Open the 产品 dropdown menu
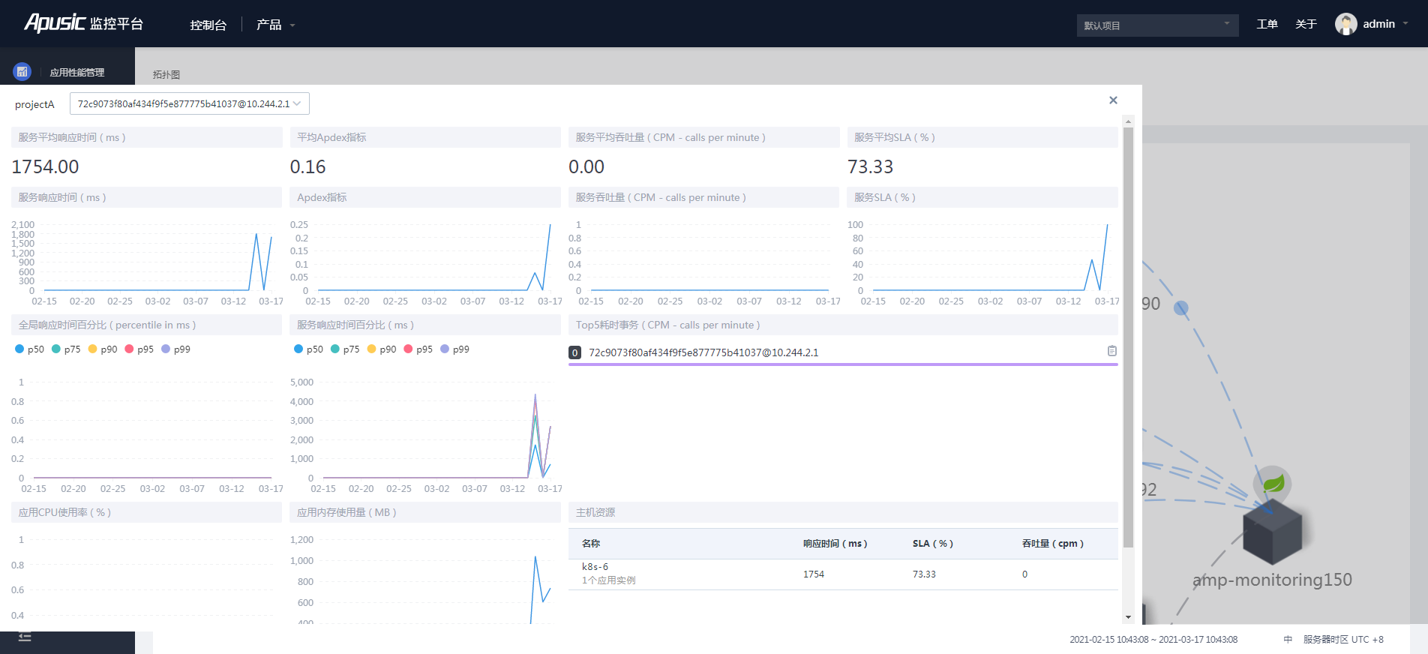 (275, 25)
